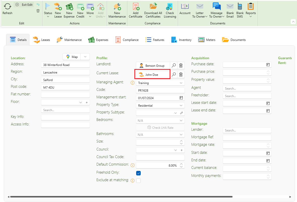Click Check LHA Rate button
The width and height of the screenshot is (297, 202).
pyautogui.click(x=160, y=128)
